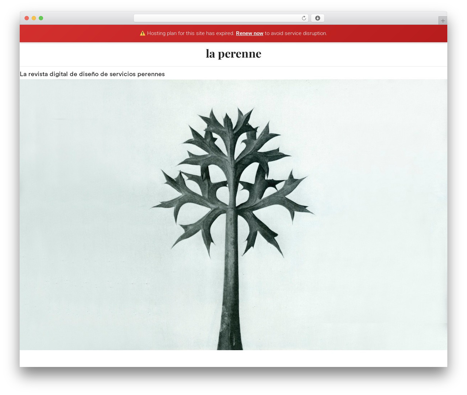Click the red close window button
The height and width of the screenshot is (395, 467).
click(27, 18)
